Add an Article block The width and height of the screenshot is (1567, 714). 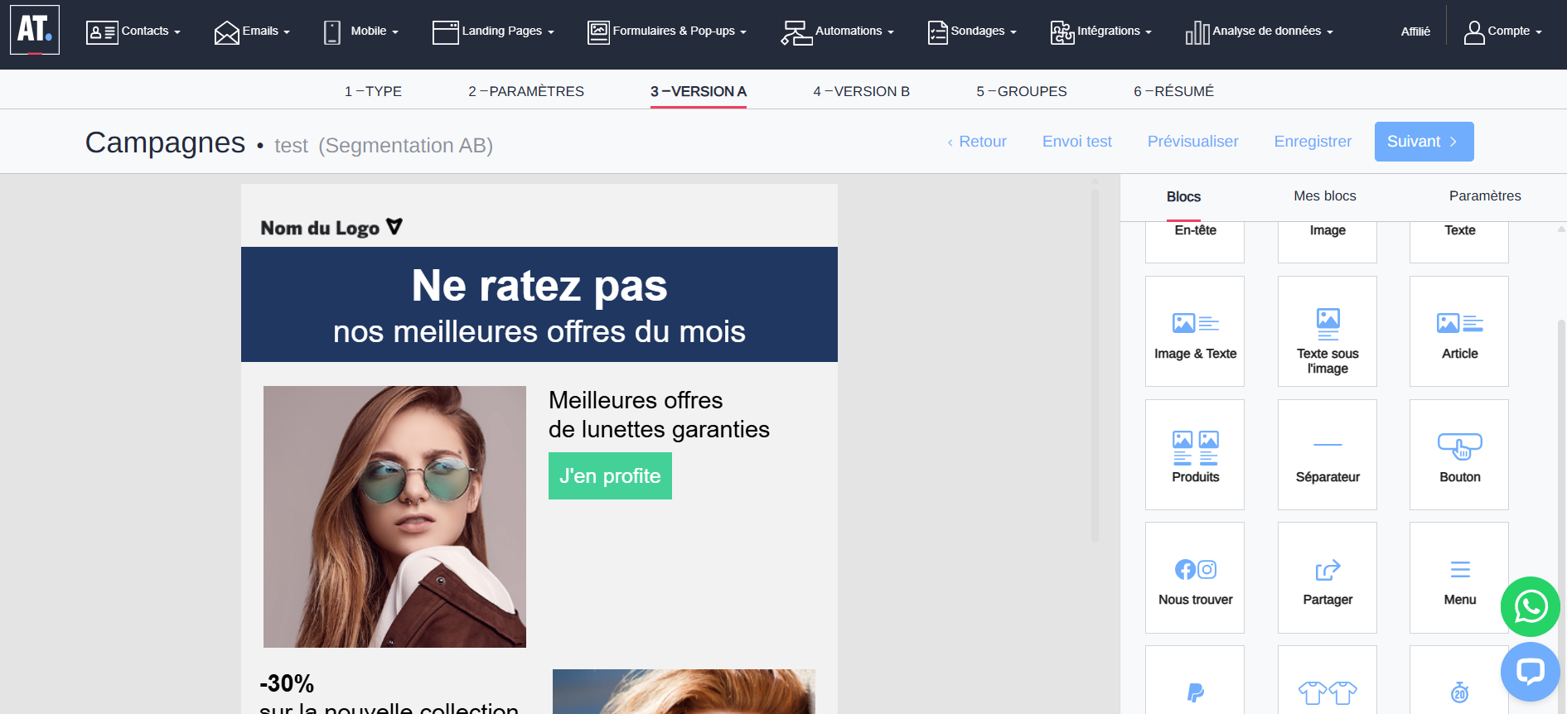pos(1459,331)
